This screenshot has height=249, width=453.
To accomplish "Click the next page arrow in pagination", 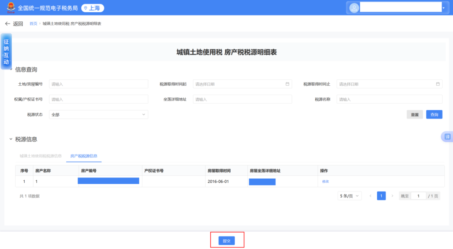I will 392,195.
